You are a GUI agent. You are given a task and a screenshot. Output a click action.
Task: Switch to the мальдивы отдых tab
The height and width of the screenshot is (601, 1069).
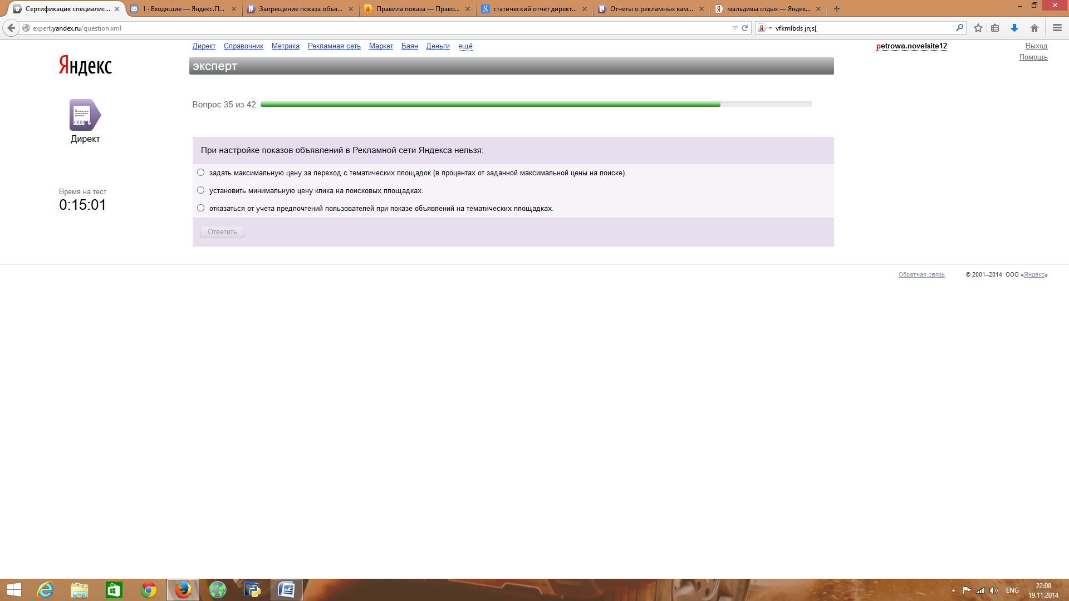coord(768,9)
